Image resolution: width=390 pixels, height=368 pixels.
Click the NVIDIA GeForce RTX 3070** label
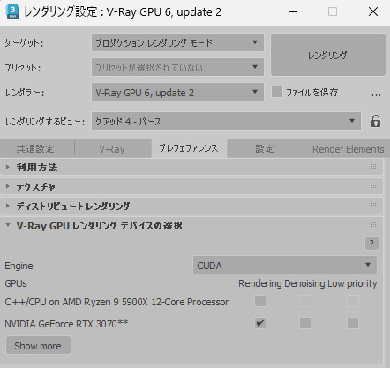(66, 324)
